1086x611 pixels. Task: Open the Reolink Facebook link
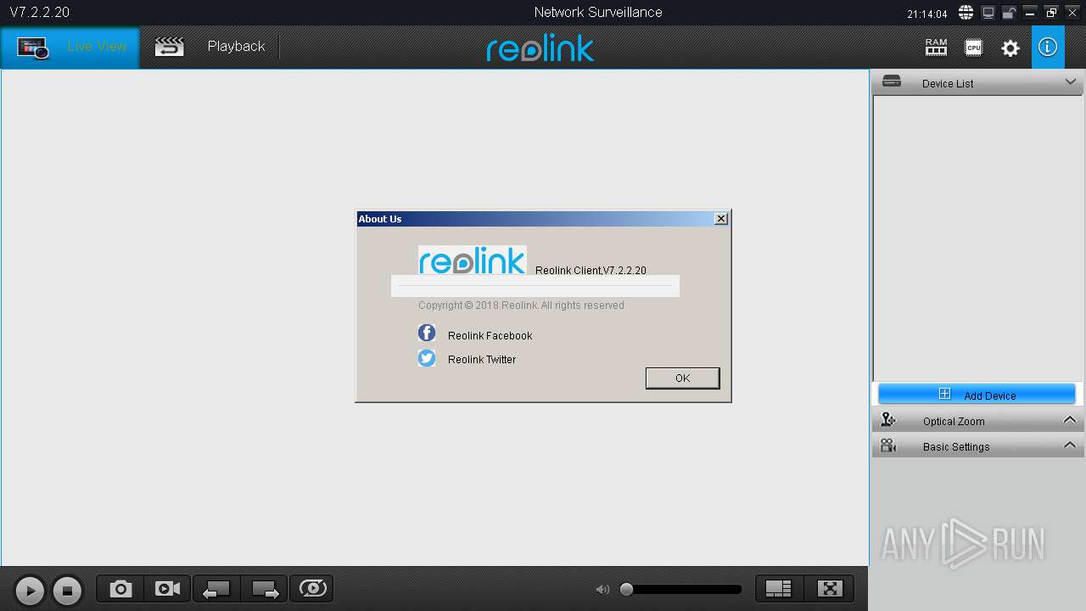click(x=490, y=336)
